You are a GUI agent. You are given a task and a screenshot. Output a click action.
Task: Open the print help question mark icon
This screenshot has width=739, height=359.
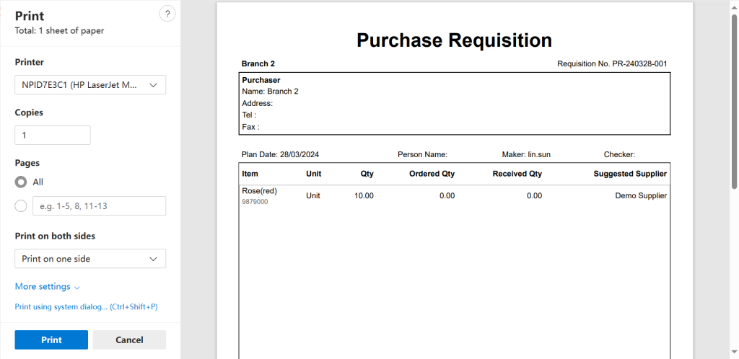pyautogui.click(x=167, y=14)
